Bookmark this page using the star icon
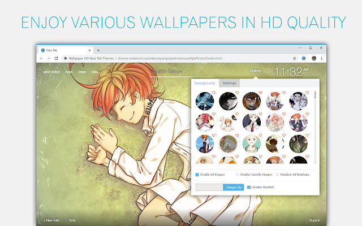Screen dimensions: 362x226 coord(294,58)
